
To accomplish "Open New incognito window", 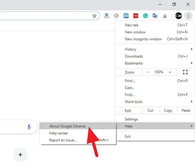I will [155, 39].
